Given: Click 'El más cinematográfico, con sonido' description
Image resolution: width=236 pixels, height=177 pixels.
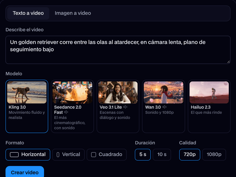Looking at the screenshot, I should 70,123.
